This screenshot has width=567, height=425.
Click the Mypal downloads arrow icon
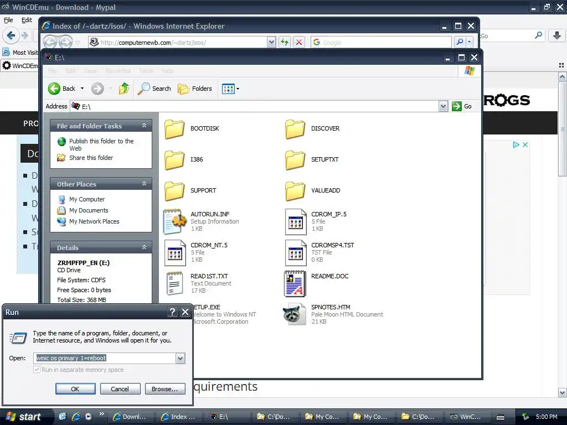pos(557,35)
